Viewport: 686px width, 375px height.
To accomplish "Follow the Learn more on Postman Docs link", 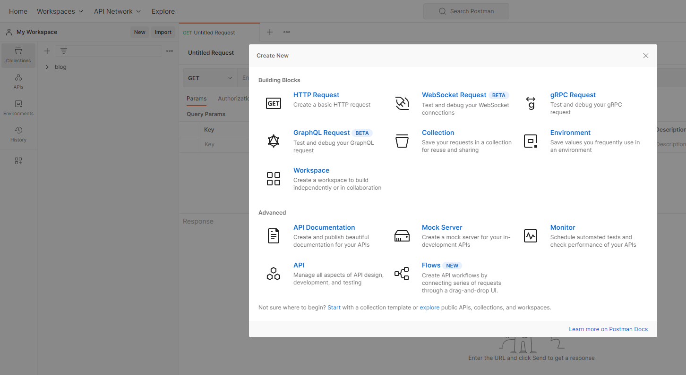I will pyautogui.click(x=608, y=329).
